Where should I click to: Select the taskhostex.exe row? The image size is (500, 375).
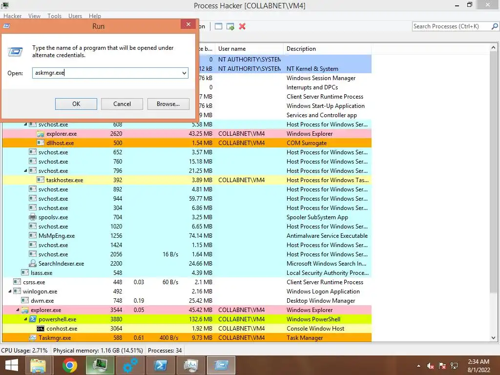tap(187, 180)
